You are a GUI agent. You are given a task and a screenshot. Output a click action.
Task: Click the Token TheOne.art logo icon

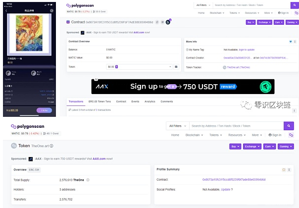(x=14, y=146)
